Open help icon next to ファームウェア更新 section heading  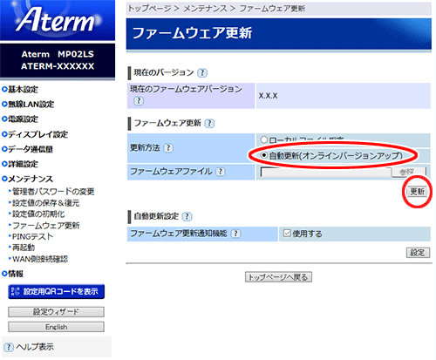point(209,124)
